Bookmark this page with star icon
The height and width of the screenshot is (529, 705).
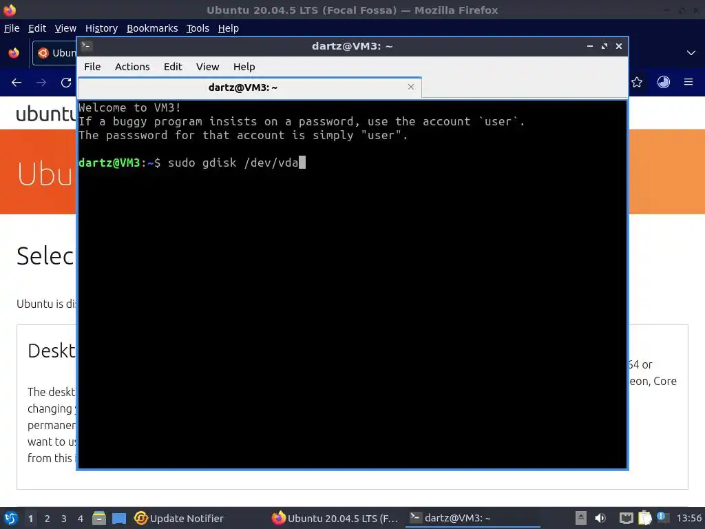pyautogui.click(x=637, y=83)
